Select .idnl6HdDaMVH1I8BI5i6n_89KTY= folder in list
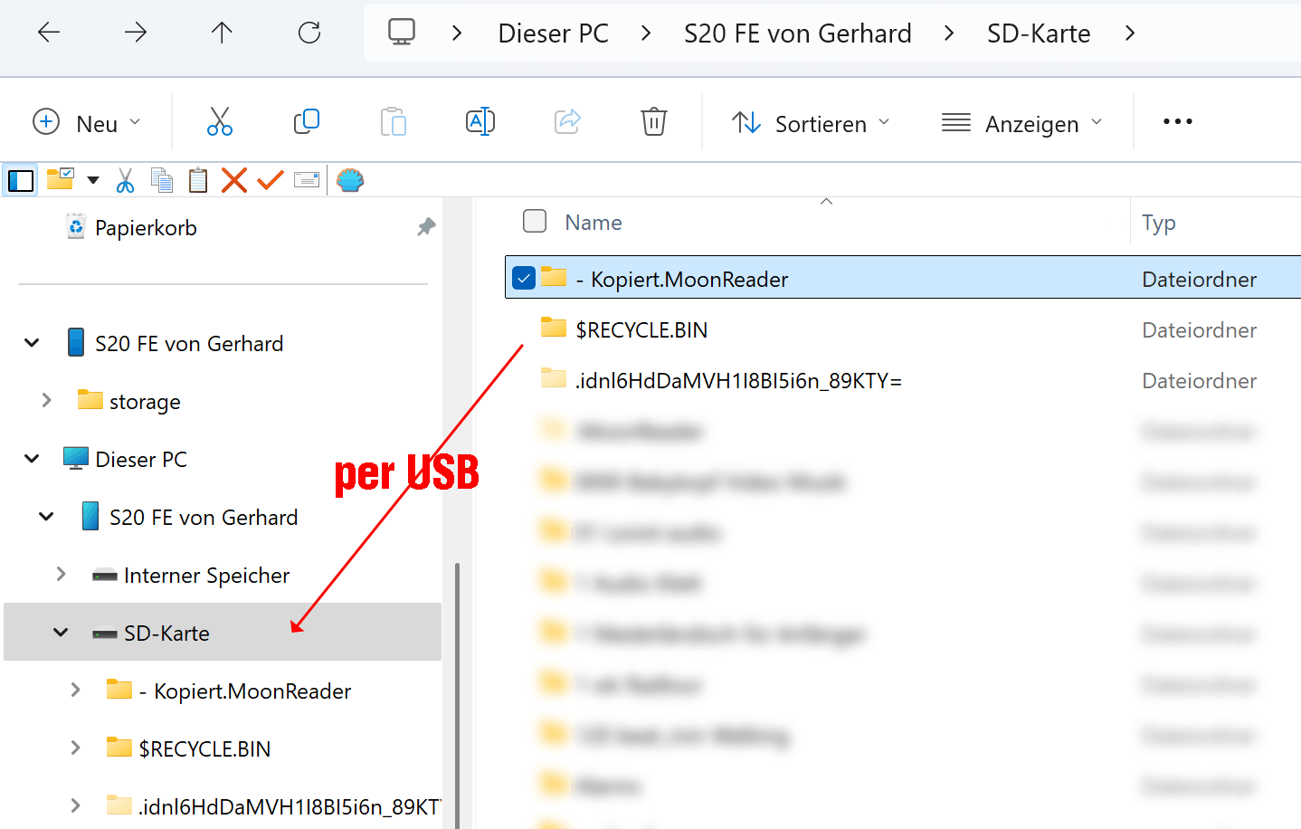The height and width of the screenshot is (829, 1301). point(738,381)
